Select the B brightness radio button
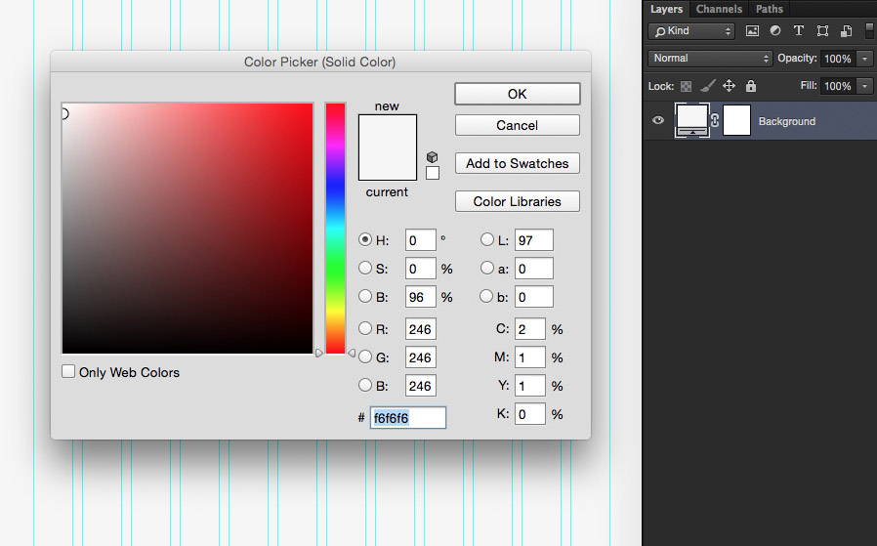The image size is (877, 546). [x=365, y=296]
